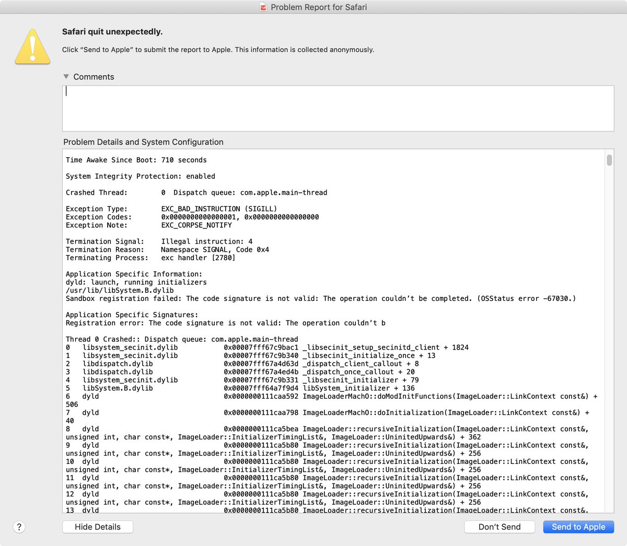
Task: Click 'Namespace SIGNAL, Code 0x4' text
Action: (215, 250)
